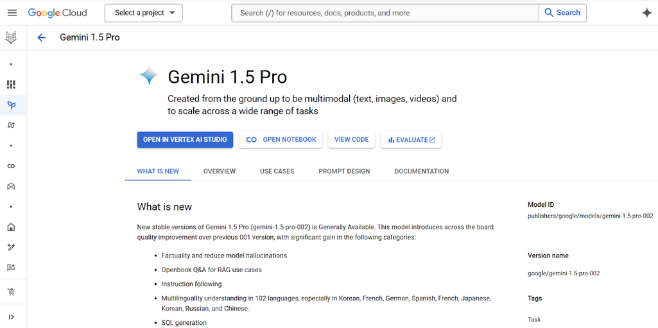658x328 pixels.
Task: Open the house-shaped sidebar icon
Action: (x=12, y=227)
